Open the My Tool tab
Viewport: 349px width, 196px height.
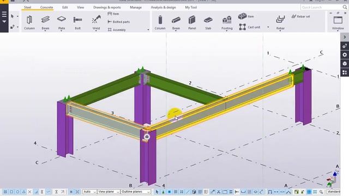point(191,7)
